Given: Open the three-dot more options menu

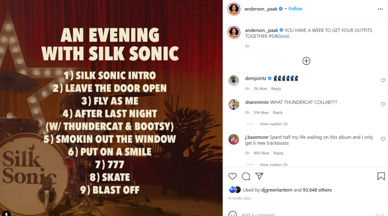Looking at the screenshot, I should click(x=380, y=9).
